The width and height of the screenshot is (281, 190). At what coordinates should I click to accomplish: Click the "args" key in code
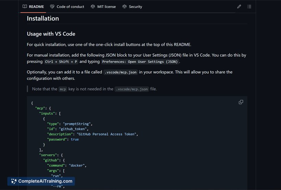[x=54, y=171]
